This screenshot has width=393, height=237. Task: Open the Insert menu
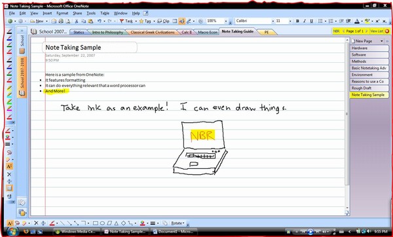pyautogui.click(x=47, y=13)
